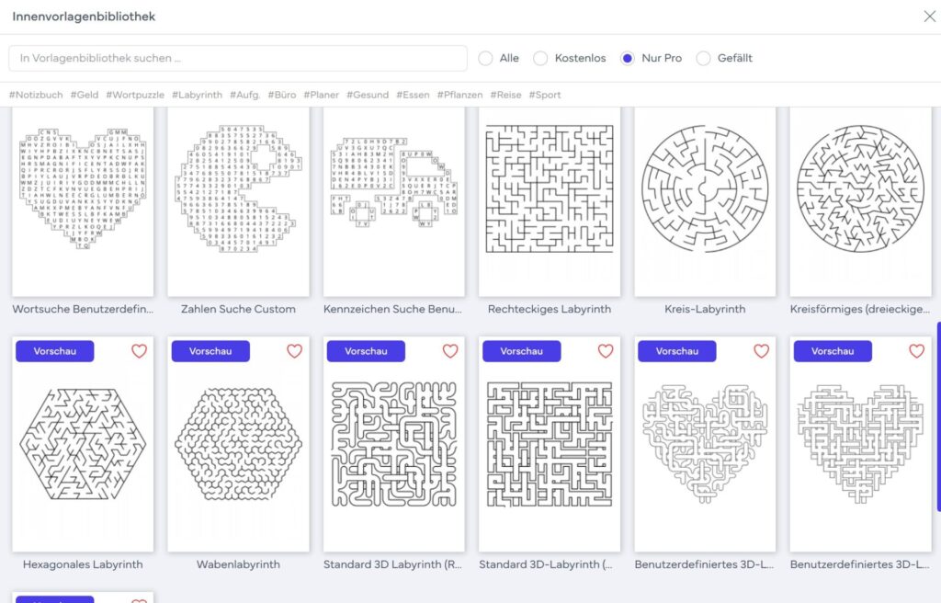Filter by #Labyrinth tag
This screenshot has height=603, width=941.
tap(197, 95)
